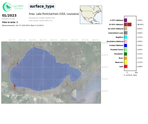Click the red Lake swatch
148x124 pixels.
[x=126, y=67]
